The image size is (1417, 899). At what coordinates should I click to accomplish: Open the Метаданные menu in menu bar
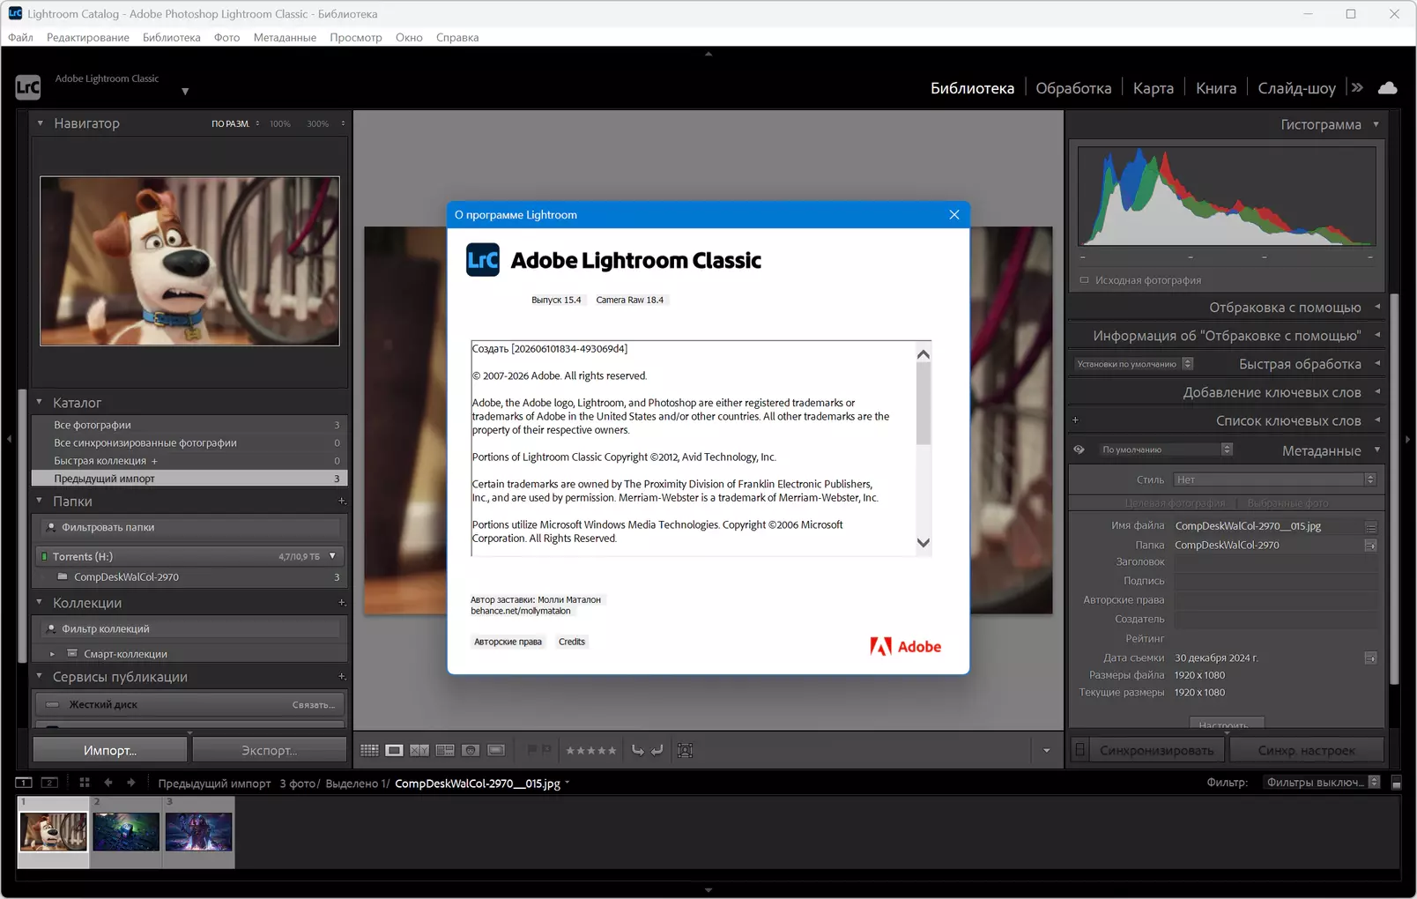(285, 37)
